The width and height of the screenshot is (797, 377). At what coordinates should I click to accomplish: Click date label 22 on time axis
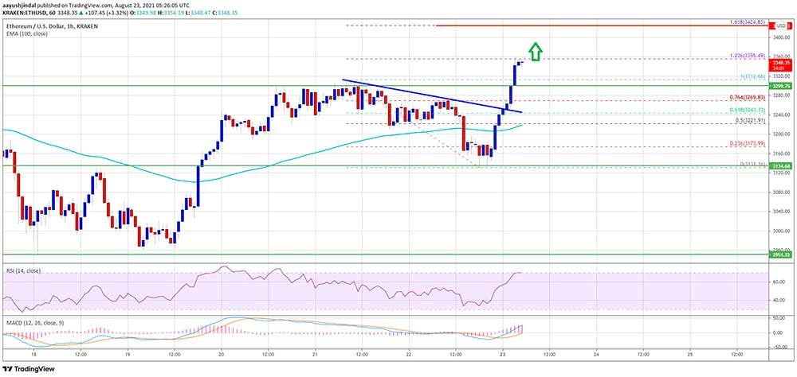[x=409, y=355]
